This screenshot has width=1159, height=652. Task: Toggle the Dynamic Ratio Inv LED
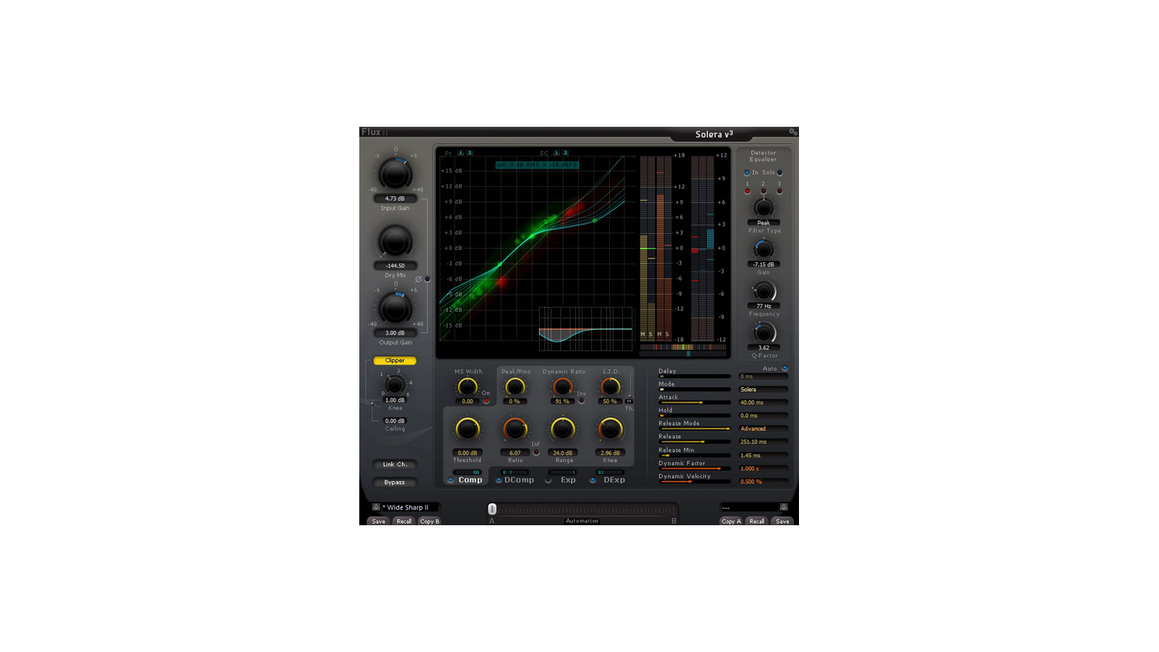point(582,401)
